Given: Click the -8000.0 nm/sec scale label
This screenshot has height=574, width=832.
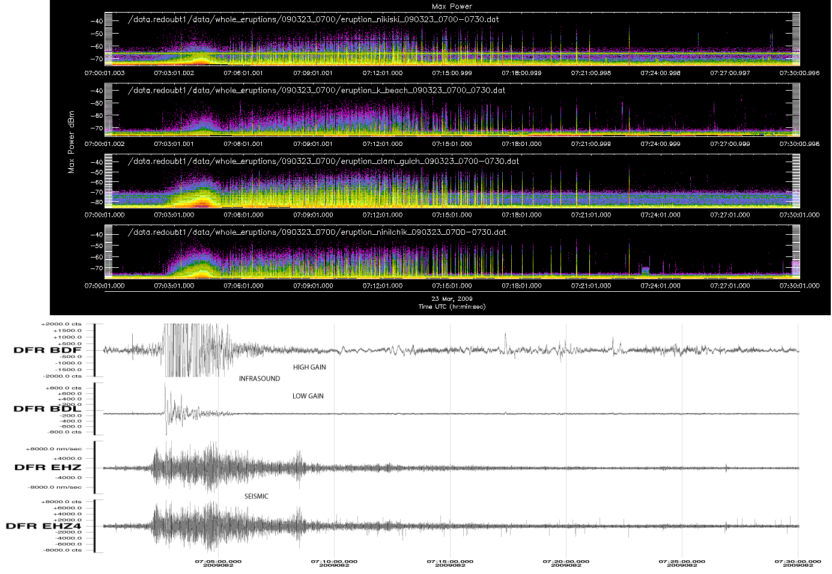Looking at the screenshot, I should click(x=55, y=488).
